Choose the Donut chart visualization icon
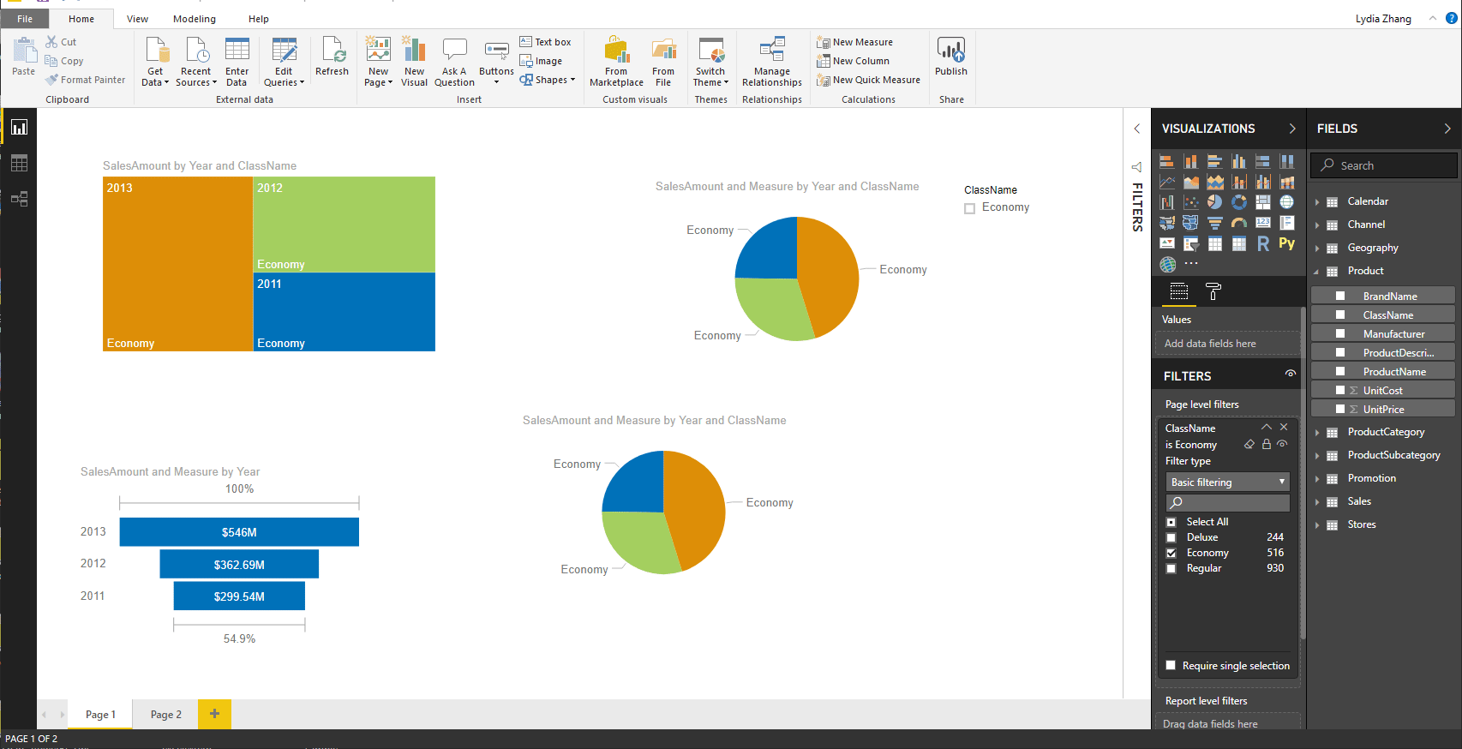The width and height of the screenshot is (1462, 749). [1238, 202]
